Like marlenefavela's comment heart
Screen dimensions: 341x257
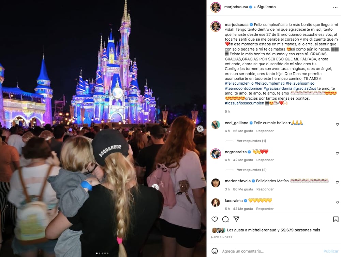[337, 183]
